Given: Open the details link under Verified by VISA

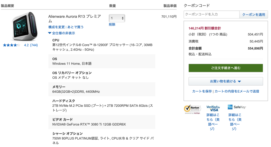Looking at the screenshot, I should click(213, 122).
